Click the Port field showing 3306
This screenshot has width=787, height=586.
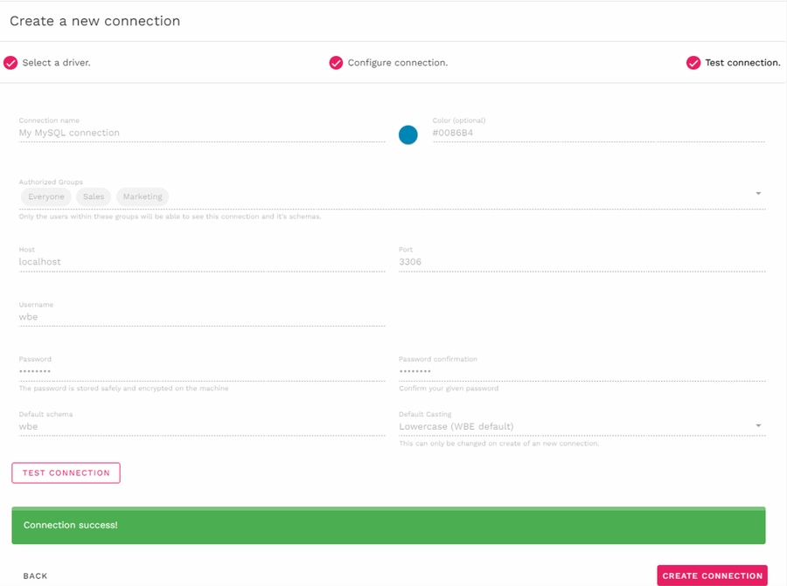582,262
